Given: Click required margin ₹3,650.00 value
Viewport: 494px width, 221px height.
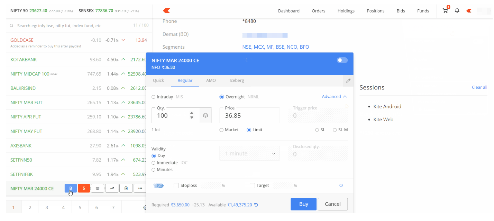Looking at the screenshot, I should coord(180,205).
